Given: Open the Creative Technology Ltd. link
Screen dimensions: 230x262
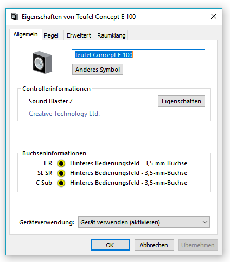Looking at the screenshot, I should point(65,114).
